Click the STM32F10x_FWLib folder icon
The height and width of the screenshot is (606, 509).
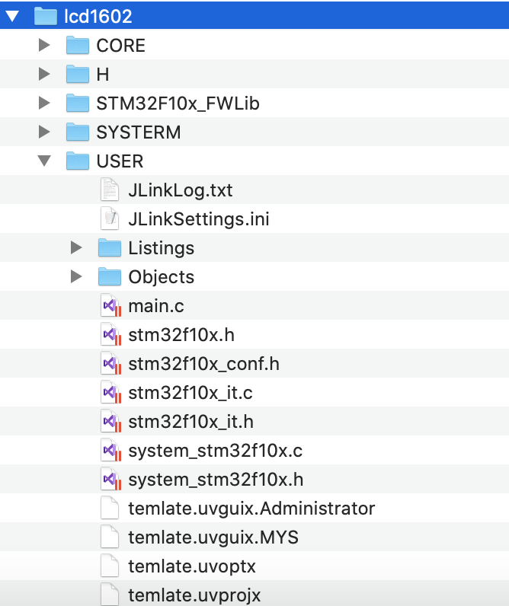[78, 104]
